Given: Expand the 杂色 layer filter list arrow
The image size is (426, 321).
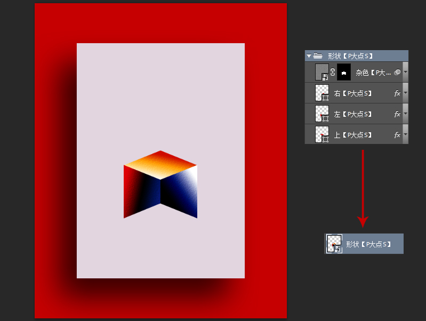Looking at the screenshot, I should pos(405,72).
